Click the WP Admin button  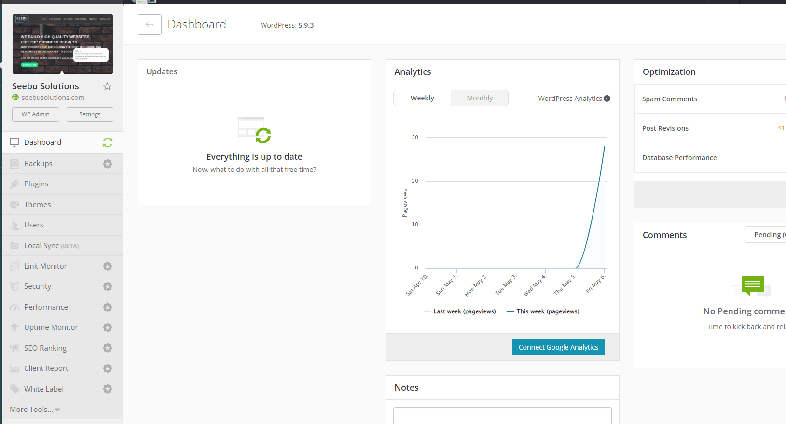36,114
